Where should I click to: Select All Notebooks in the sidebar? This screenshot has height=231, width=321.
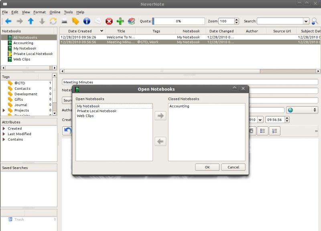click(28, 37)
